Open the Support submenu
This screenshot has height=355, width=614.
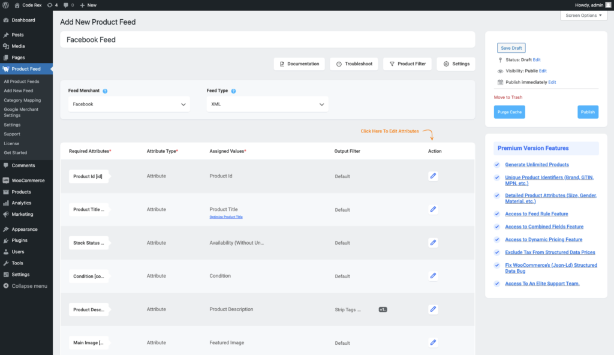12,134
